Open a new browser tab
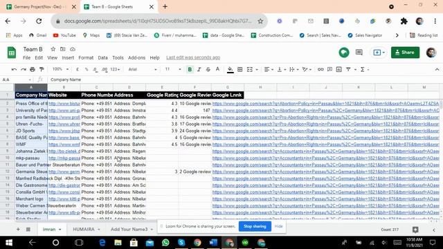Viewport: 443px width, 249px height. click(165, 7)
